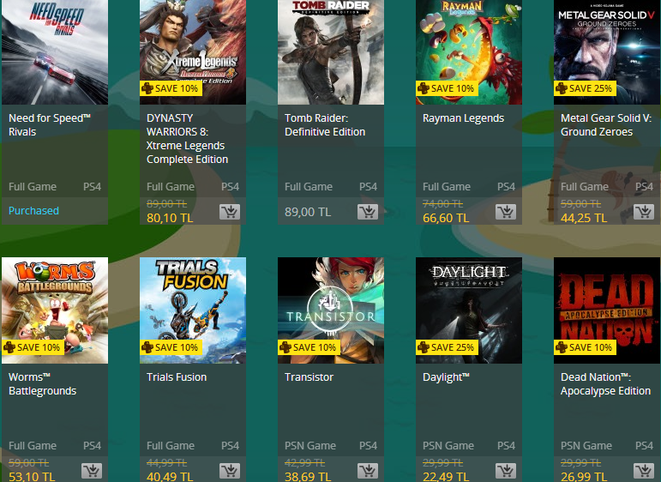
Task: Add Transistor to cart
Action: (368, 471)
